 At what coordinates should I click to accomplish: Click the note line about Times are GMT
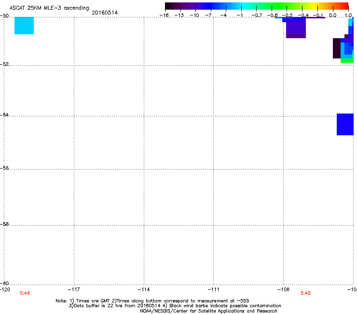[x=152, y=301]
